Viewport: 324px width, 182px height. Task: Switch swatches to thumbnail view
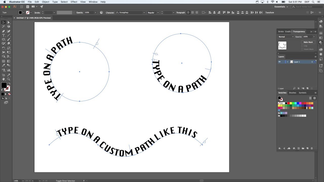(314, 98)
